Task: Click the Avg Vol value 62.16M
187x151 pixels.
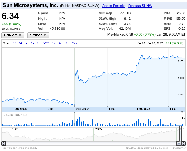Action: tap(125, 28)
